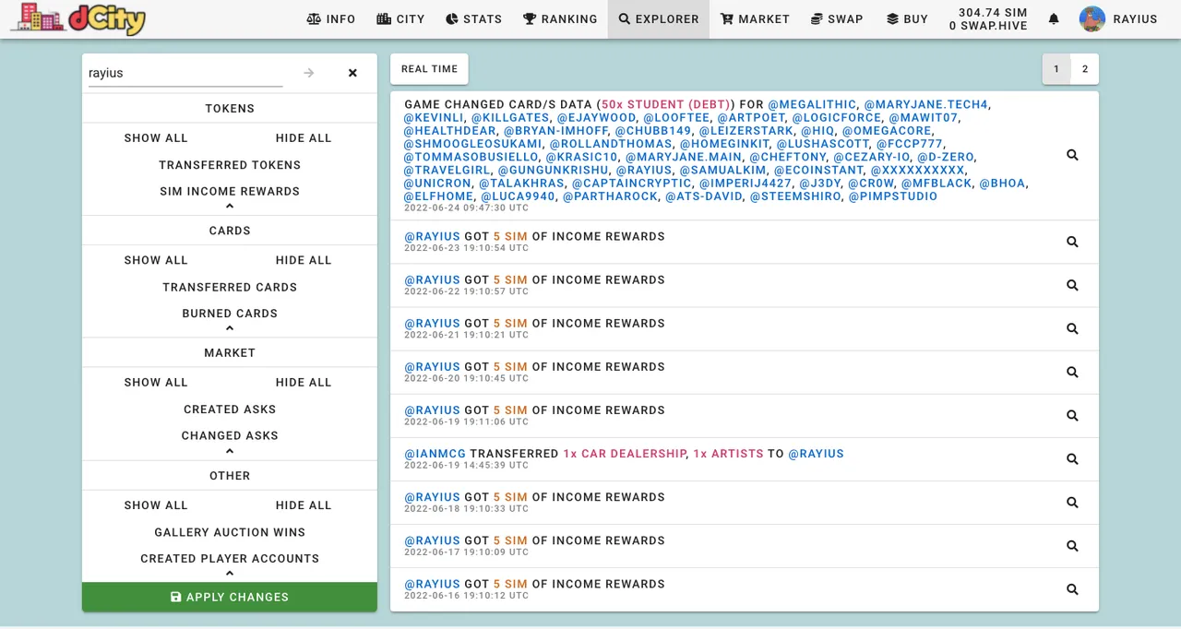Open details of 2022-06-19 19:11 income reward
Viewport: 1181px width, 629px height.
point(1072,415)
